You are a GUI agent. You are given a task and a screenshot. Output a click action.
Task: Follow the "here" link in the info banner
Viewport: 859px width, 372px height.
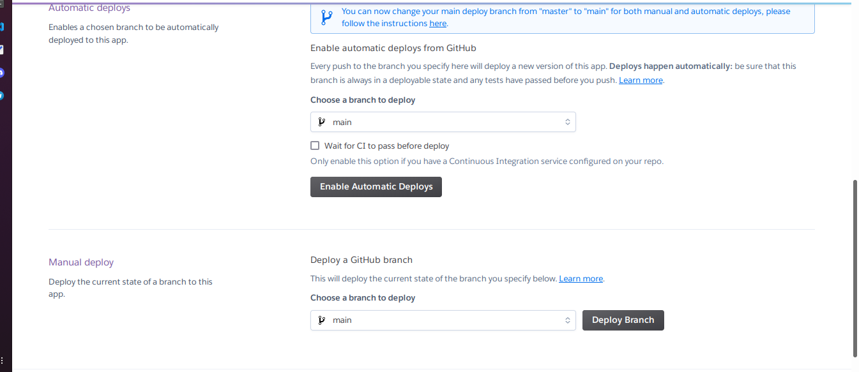pyautogui.click(x=438, y=24)
